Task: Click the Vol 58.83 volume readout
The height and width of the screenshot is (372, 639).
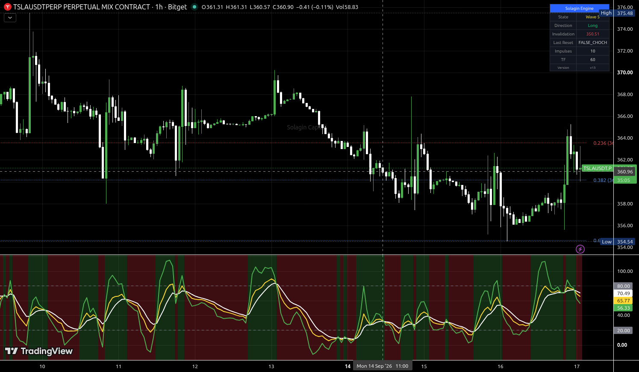Action: (347, 7)
